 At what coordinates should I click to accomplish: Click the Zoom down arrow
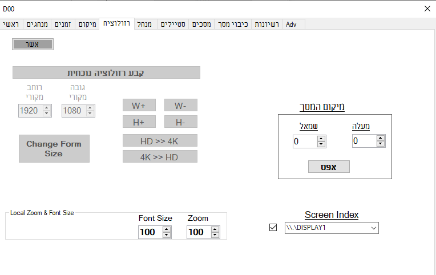click(215, 234)
